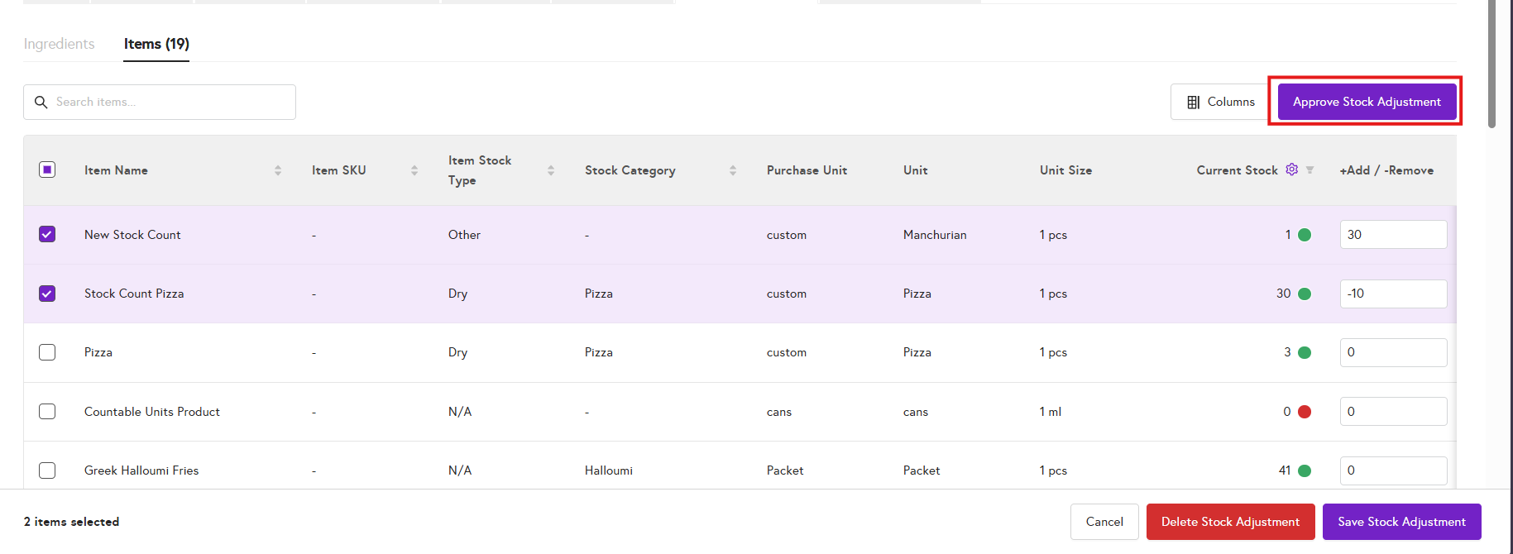Select the Pizza row checkbox
The width and height of the screenshot is (1513, 554).
47,352
